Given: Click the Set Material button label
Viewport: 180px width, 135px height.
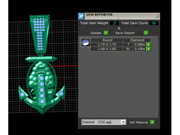Looking at the screenshot, I should [x=139, y=122].
